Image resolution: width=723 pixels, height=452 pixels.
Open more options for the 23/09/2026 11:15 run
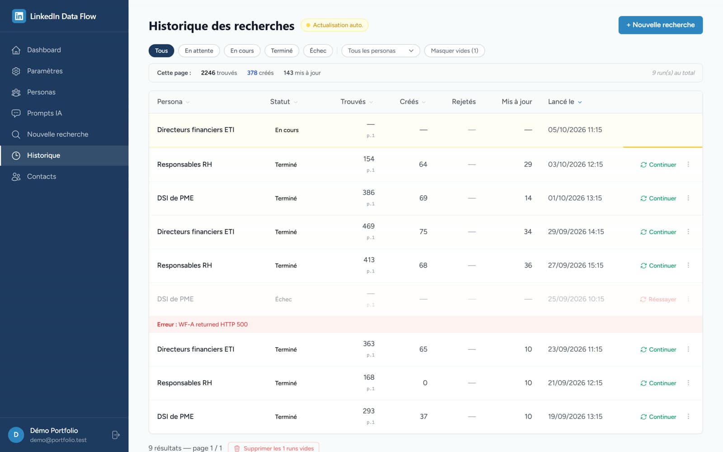coord(688,349)
